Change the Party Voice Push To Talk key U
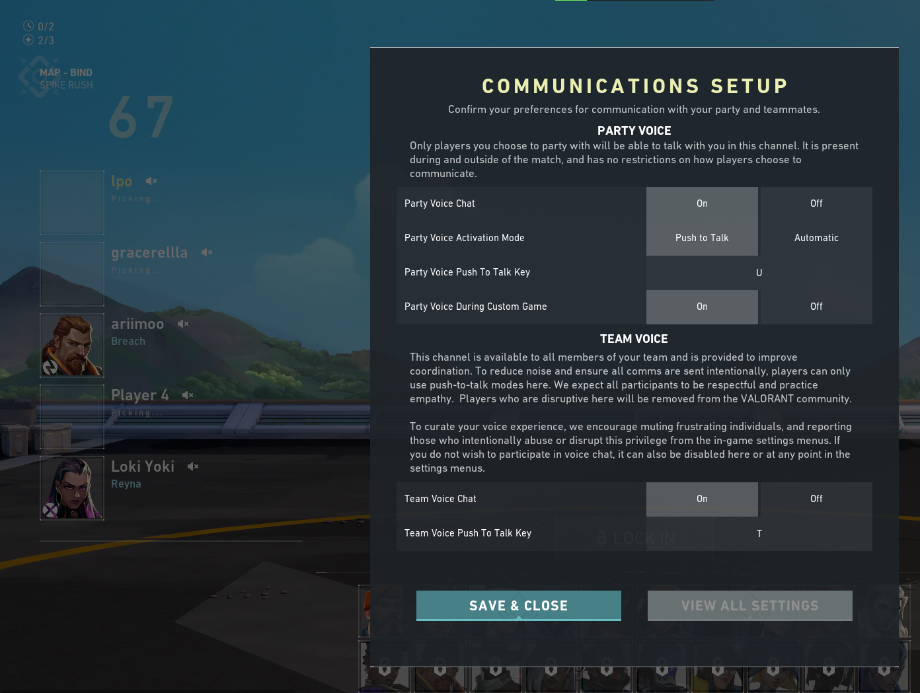 point(759,272)
